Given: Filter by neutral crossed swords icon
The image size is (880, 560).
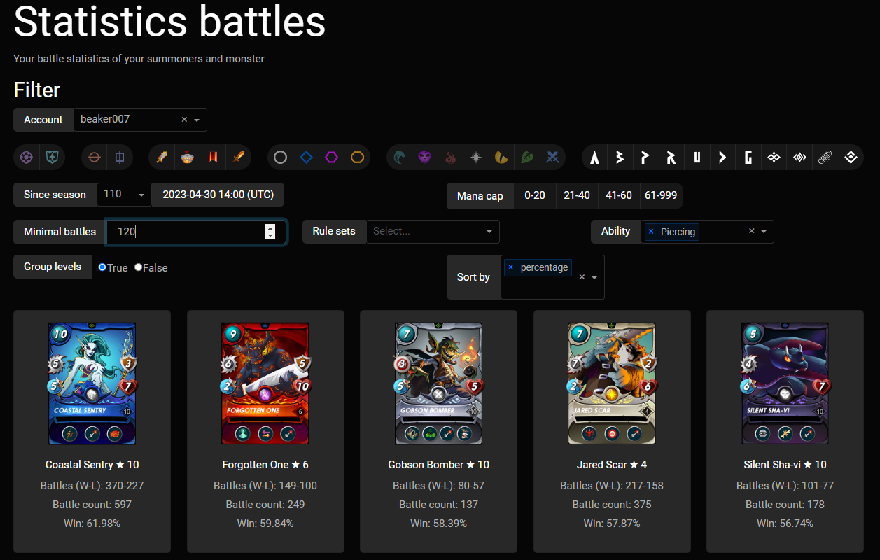Looking at the screenshot, I should point(553,157).
